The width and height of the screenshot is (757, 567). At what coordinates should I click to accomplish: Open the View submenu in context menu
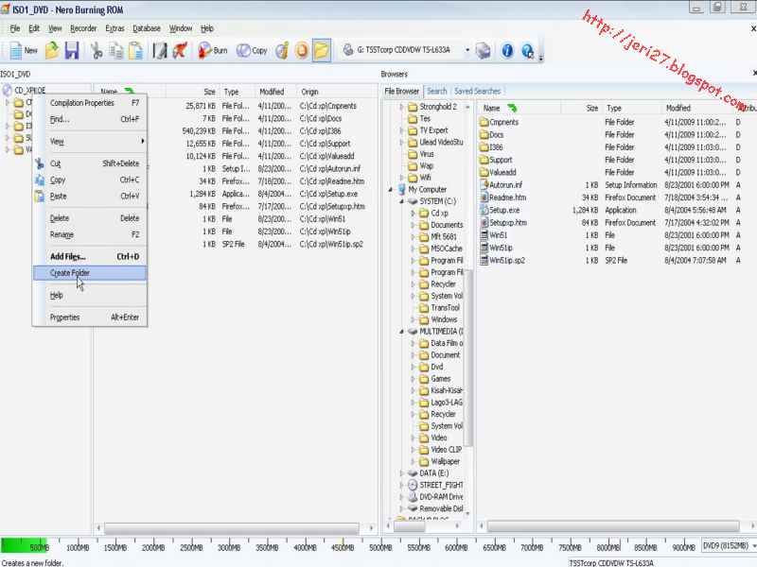tap(90, 141)
